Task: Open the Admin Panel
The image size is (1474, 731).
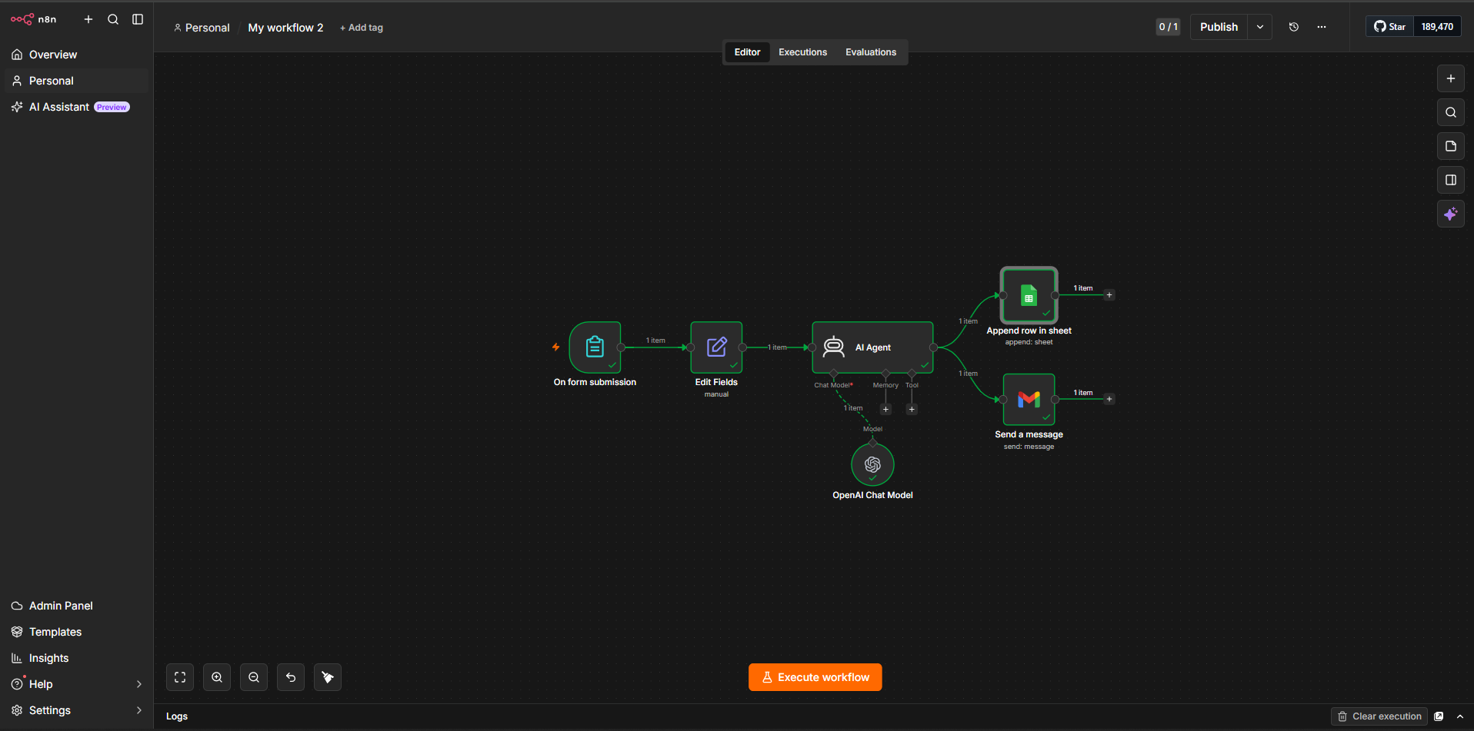Action: (76, 606)
